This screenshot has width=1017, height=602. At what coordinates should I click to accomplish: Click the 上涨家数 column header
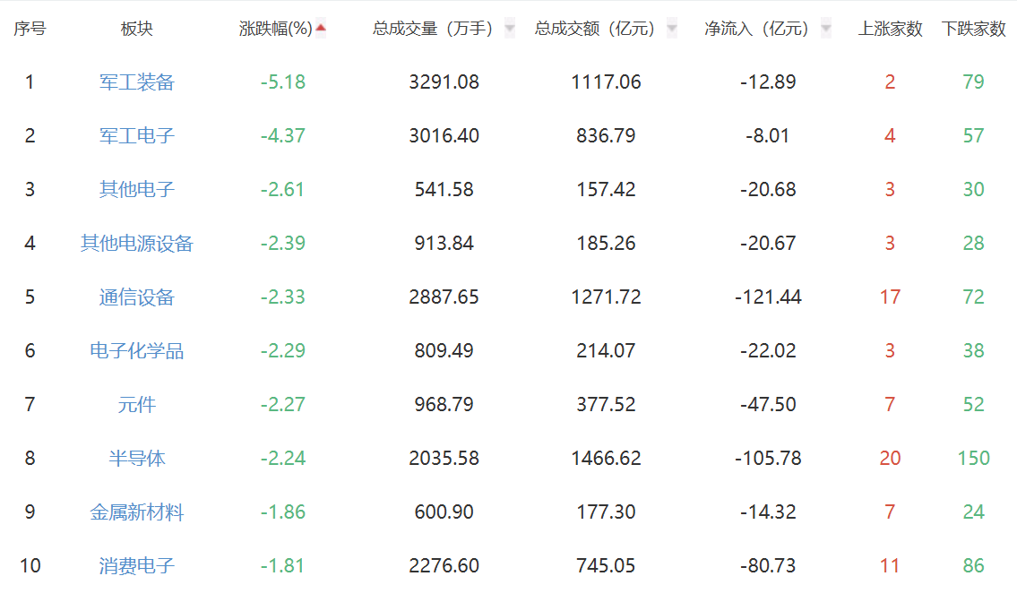(x=890, y=29)
